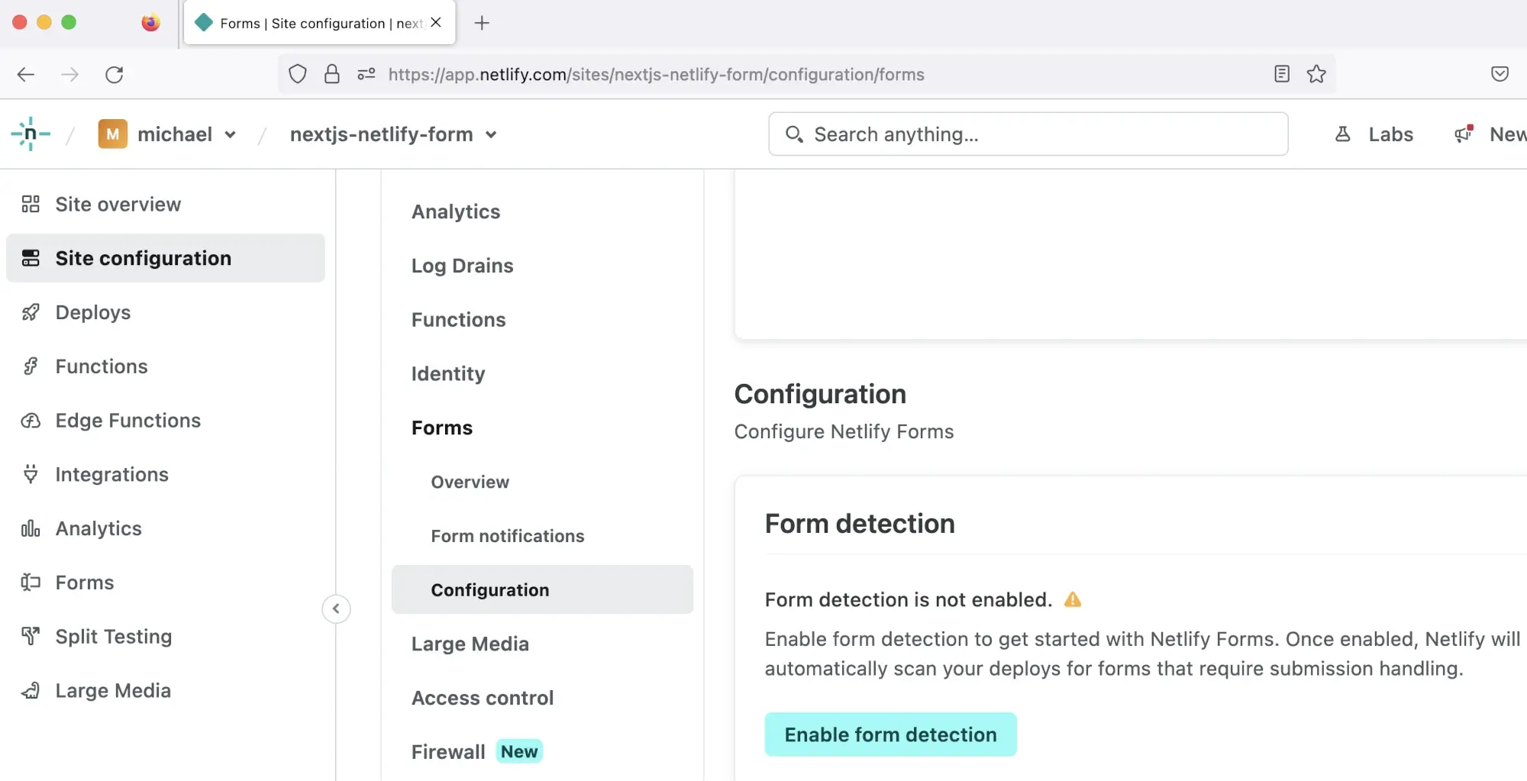
Task: Click the Integrations sidebar icon
Action: [31, 474]
